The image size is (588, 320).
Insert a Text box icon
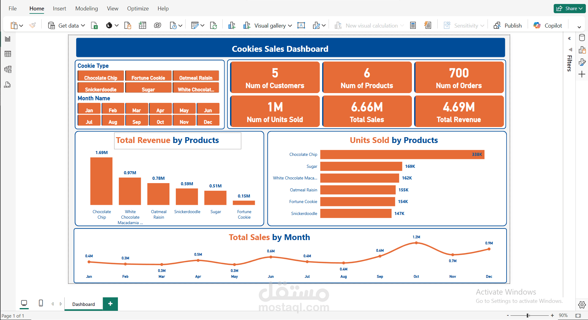pos(301,25)
